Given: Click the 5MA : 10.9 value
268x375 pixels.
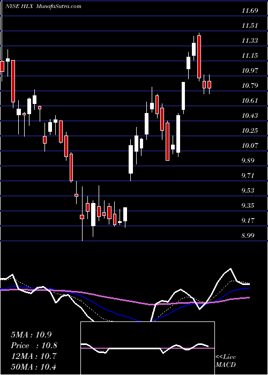Looking at the screenshot, I should [31, 335].
